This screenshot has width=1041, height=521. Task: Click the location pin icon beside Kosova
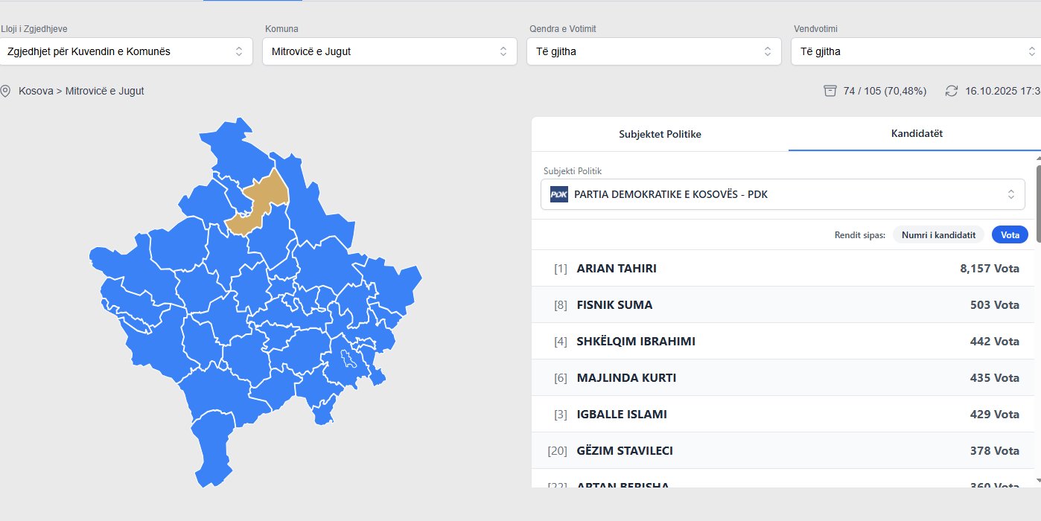click(x=5, y=91)
